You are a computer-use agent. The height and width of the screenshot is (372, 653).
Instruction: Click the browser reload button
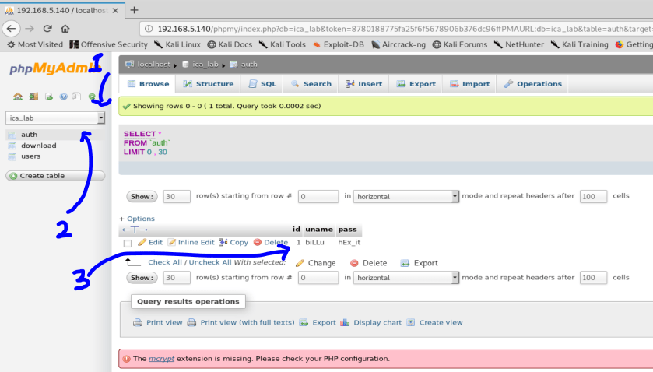(47, 28)
